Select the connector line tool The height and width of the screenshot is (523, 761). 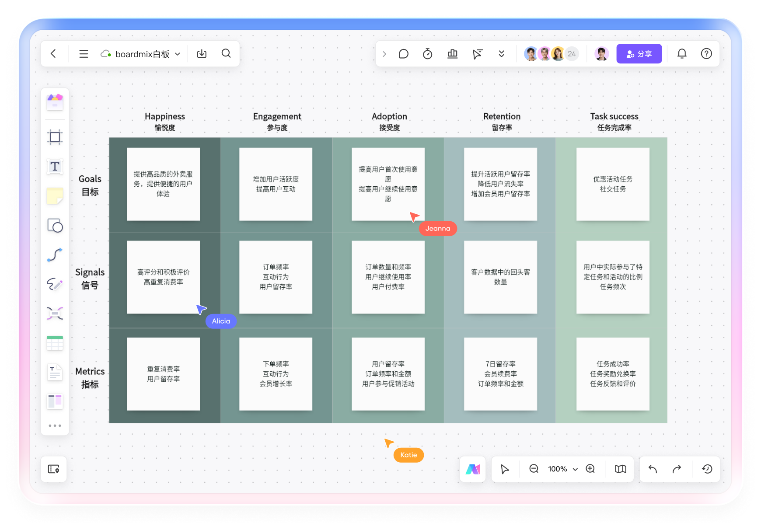(55, 255)
